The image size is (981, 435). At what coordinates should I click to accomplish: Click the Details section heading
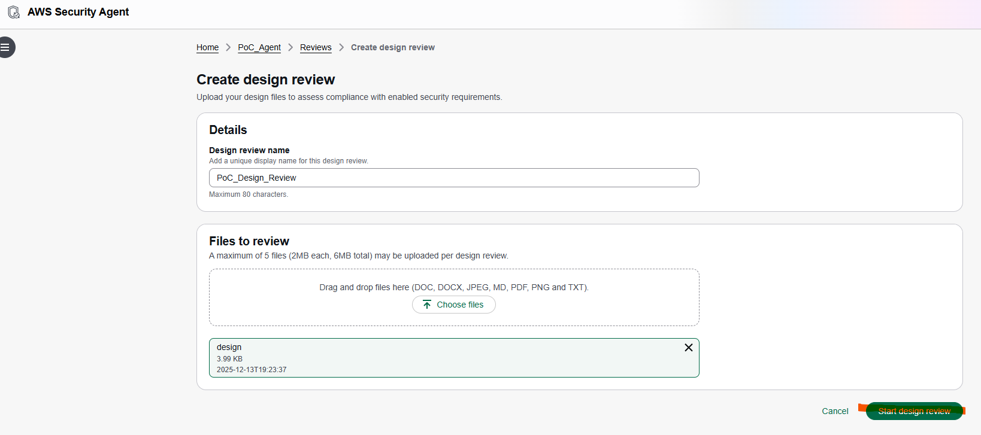(228, 130)
